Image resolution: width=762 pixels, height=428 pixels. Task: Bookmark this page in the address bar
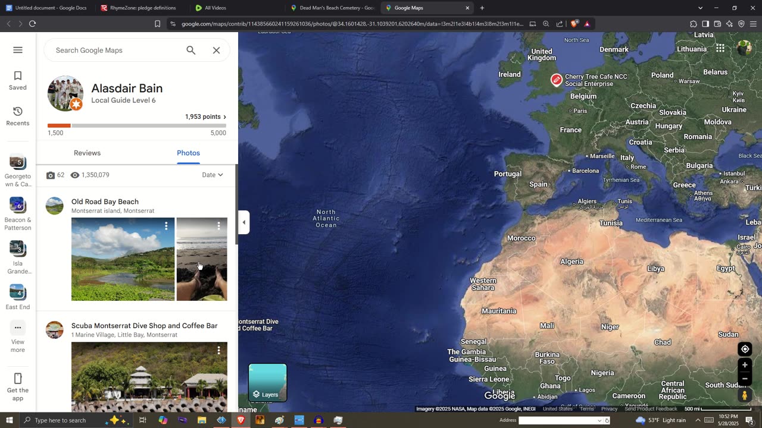pos(157,24)
